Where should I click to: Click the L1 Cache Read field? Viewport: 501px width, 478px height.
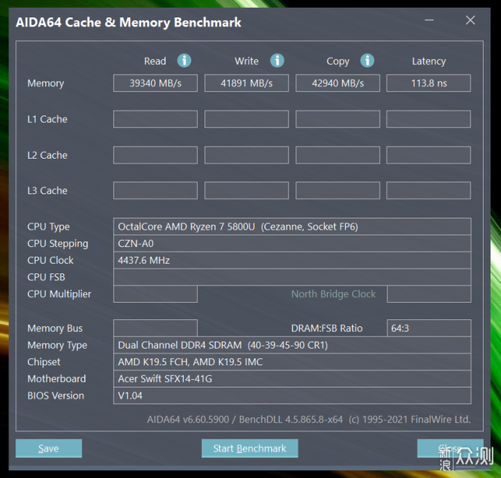coord(155,119)
